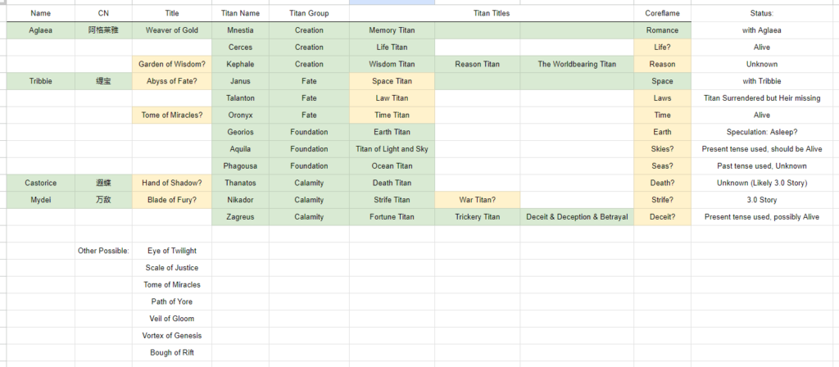
Task: Select the Garden of Wisdom? cell
Action: tap(172, 64)
